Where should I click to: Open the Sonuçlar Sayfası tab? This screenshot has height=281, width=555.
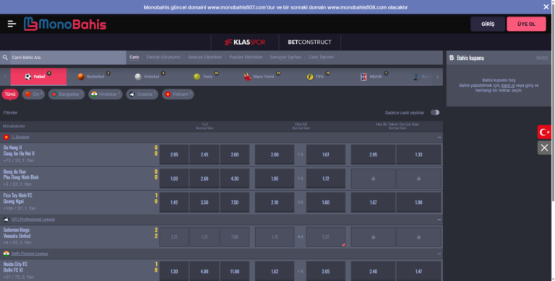285,57
